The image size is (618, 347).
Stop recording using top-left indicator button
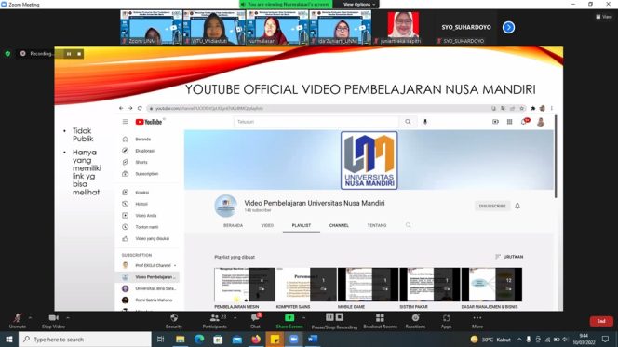[79, 54]
